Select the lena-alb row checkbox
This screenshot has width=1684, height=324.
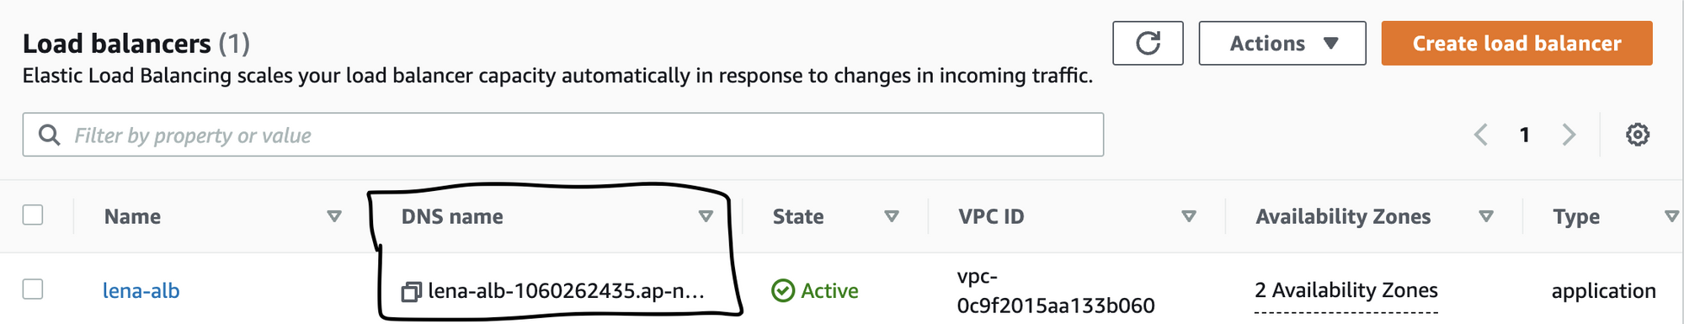[x=33, y=289]
